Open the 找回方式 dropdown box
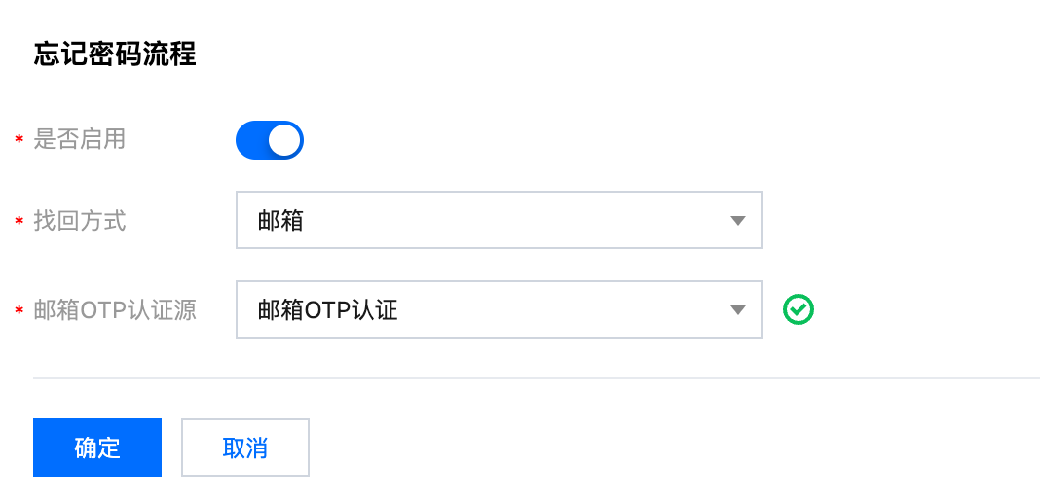Viewport: 1040px width, 502px height. tap(500, 220)
